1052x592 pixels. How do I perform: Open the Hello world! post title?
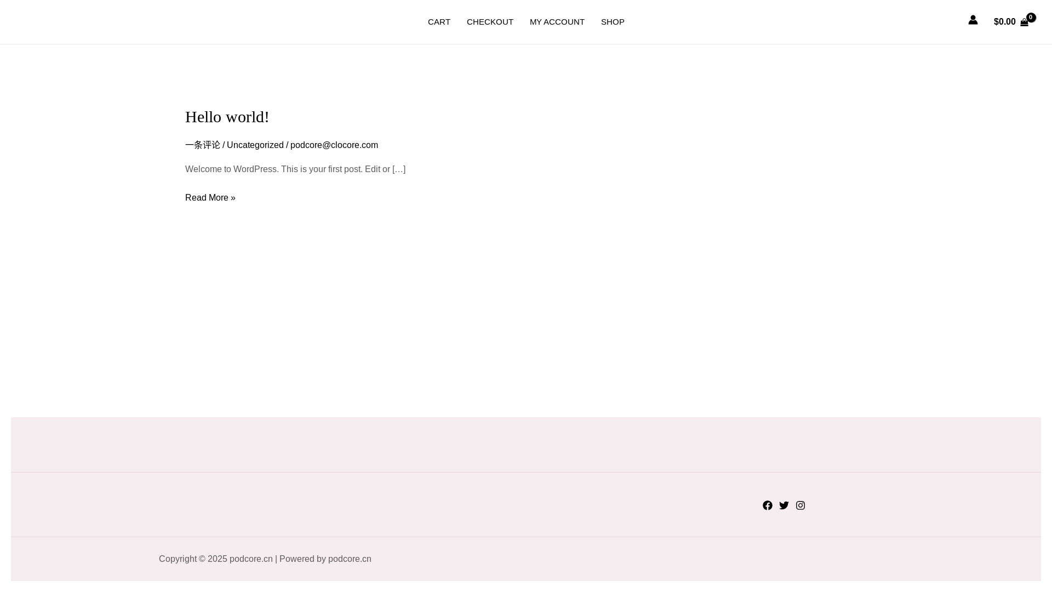[227, 117]
